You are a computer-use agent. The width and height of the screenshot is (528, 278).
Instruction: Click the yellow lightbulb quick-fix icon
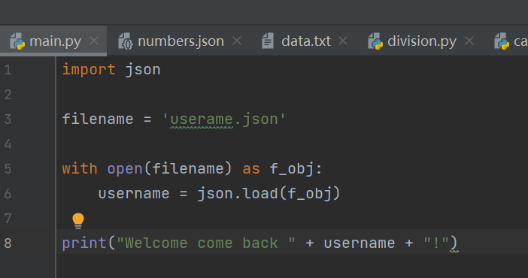point(78,221)
